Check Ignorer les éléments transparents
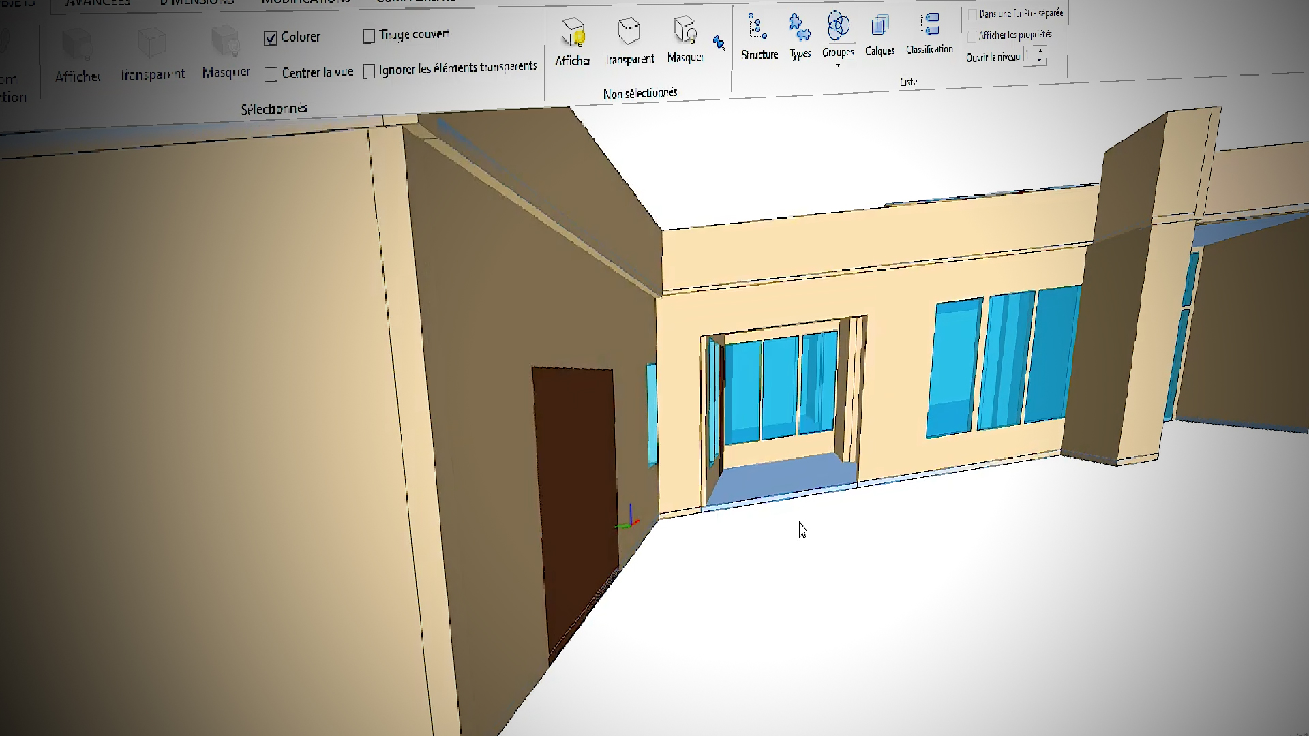Image resolution: width=1309 pixels, height=736 pixels. point(369,72)
